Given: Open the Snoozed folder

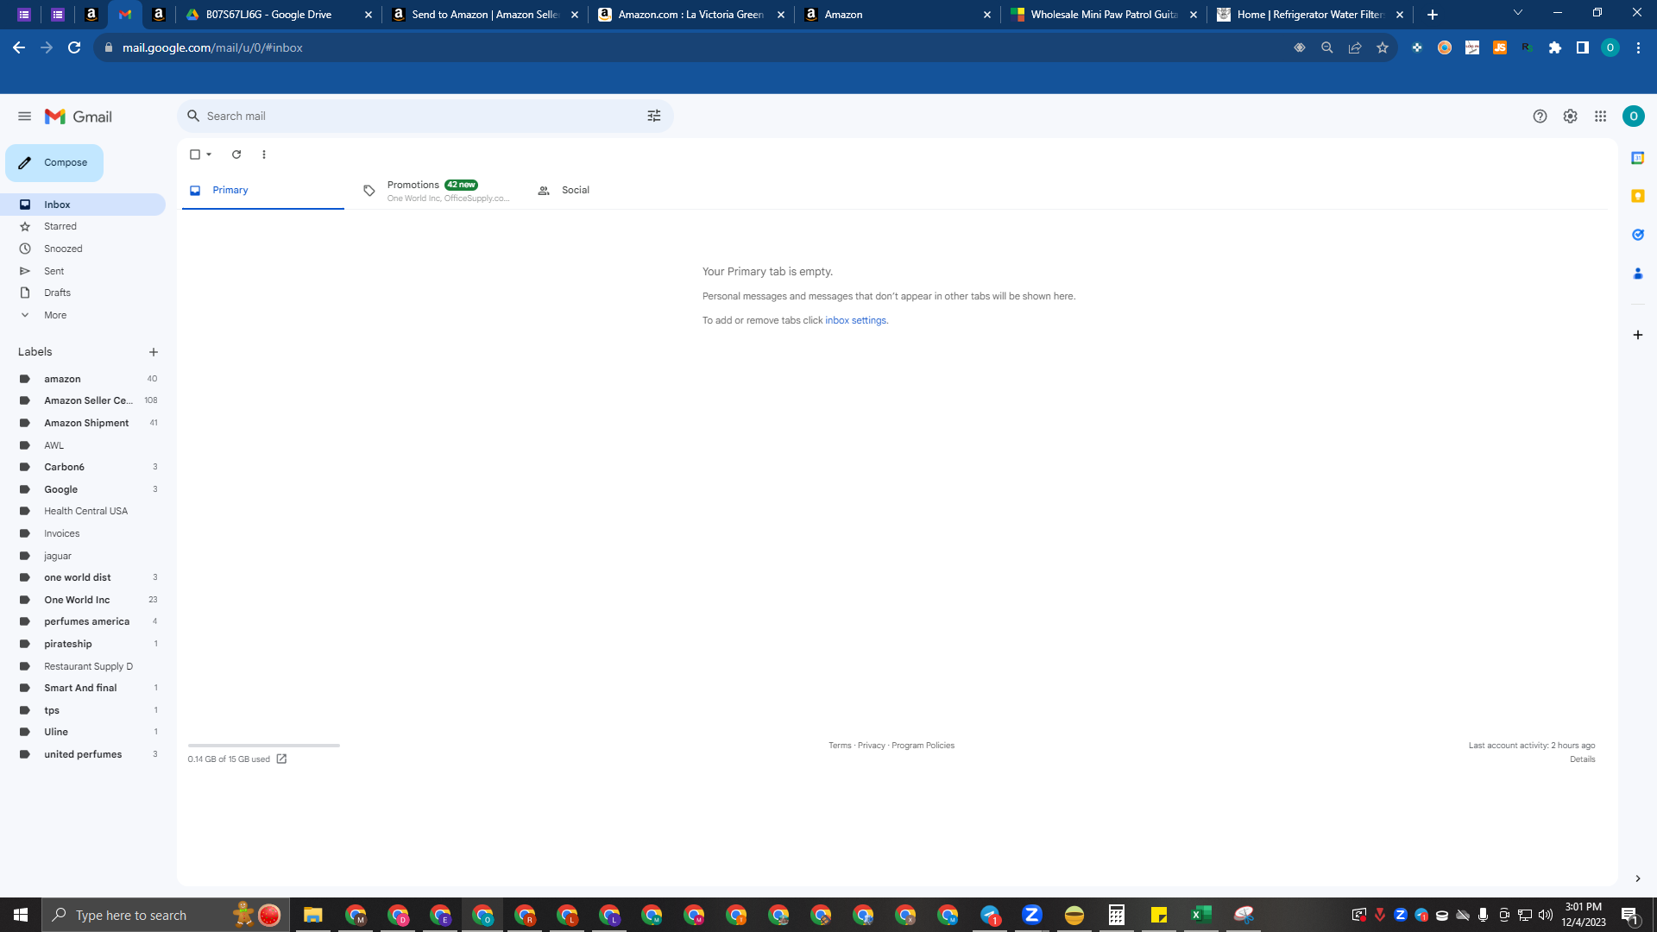Looking at the screenshot, I should pos(83,249).
